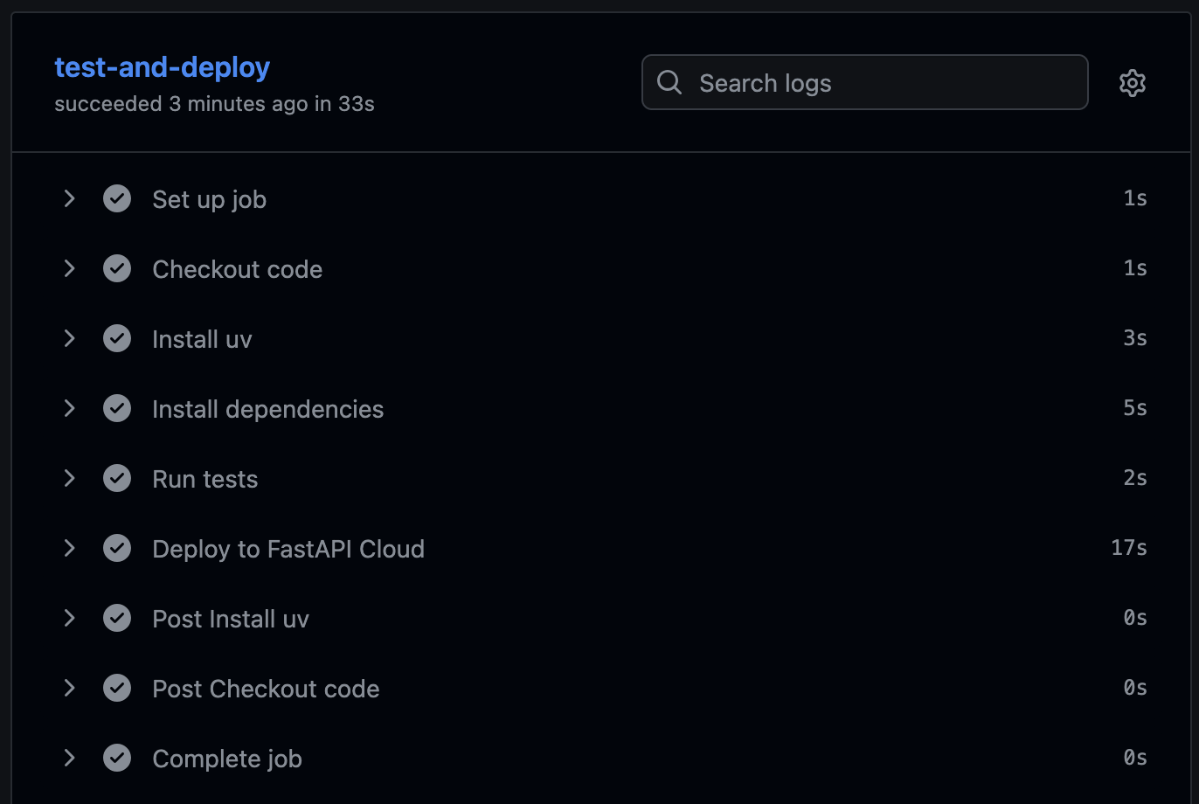Focus the Search logs input field

864,82
